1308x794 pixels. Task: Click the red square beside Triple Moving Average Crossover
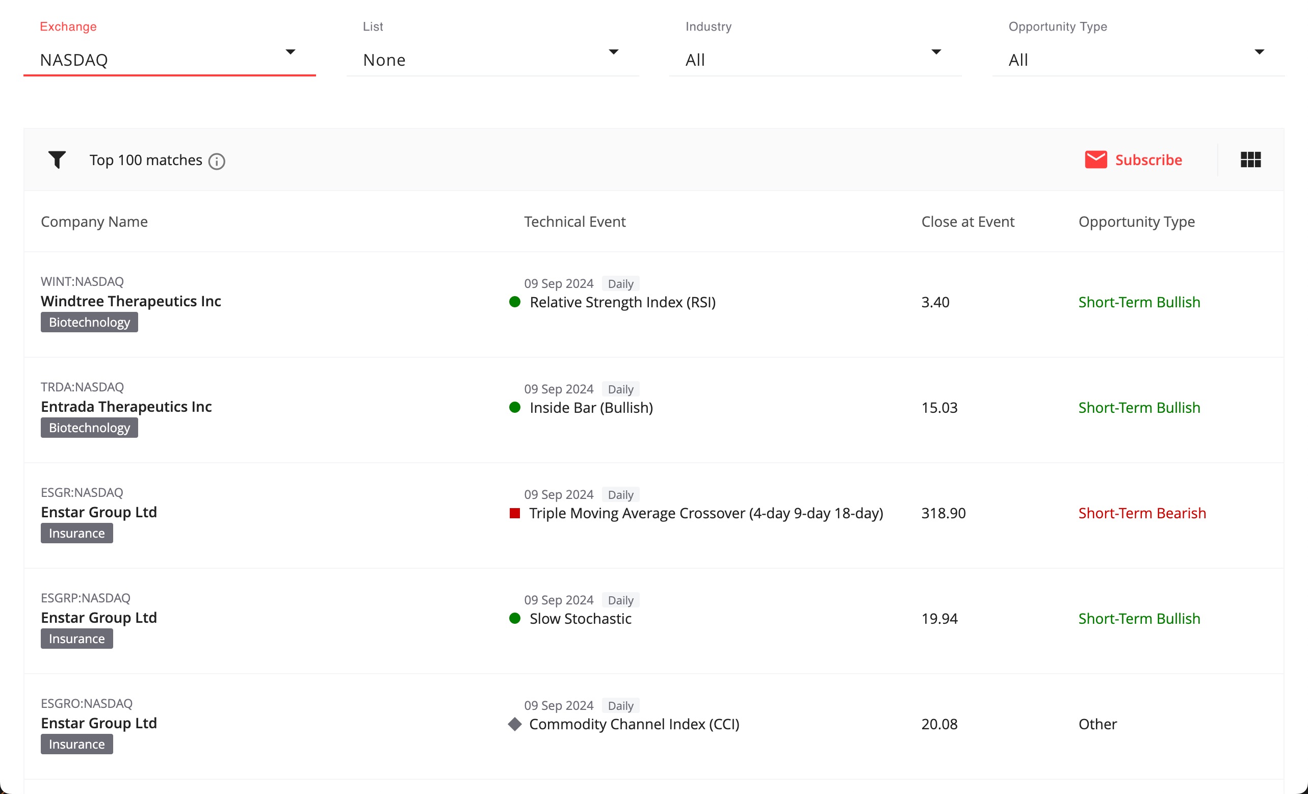point(514,513)
